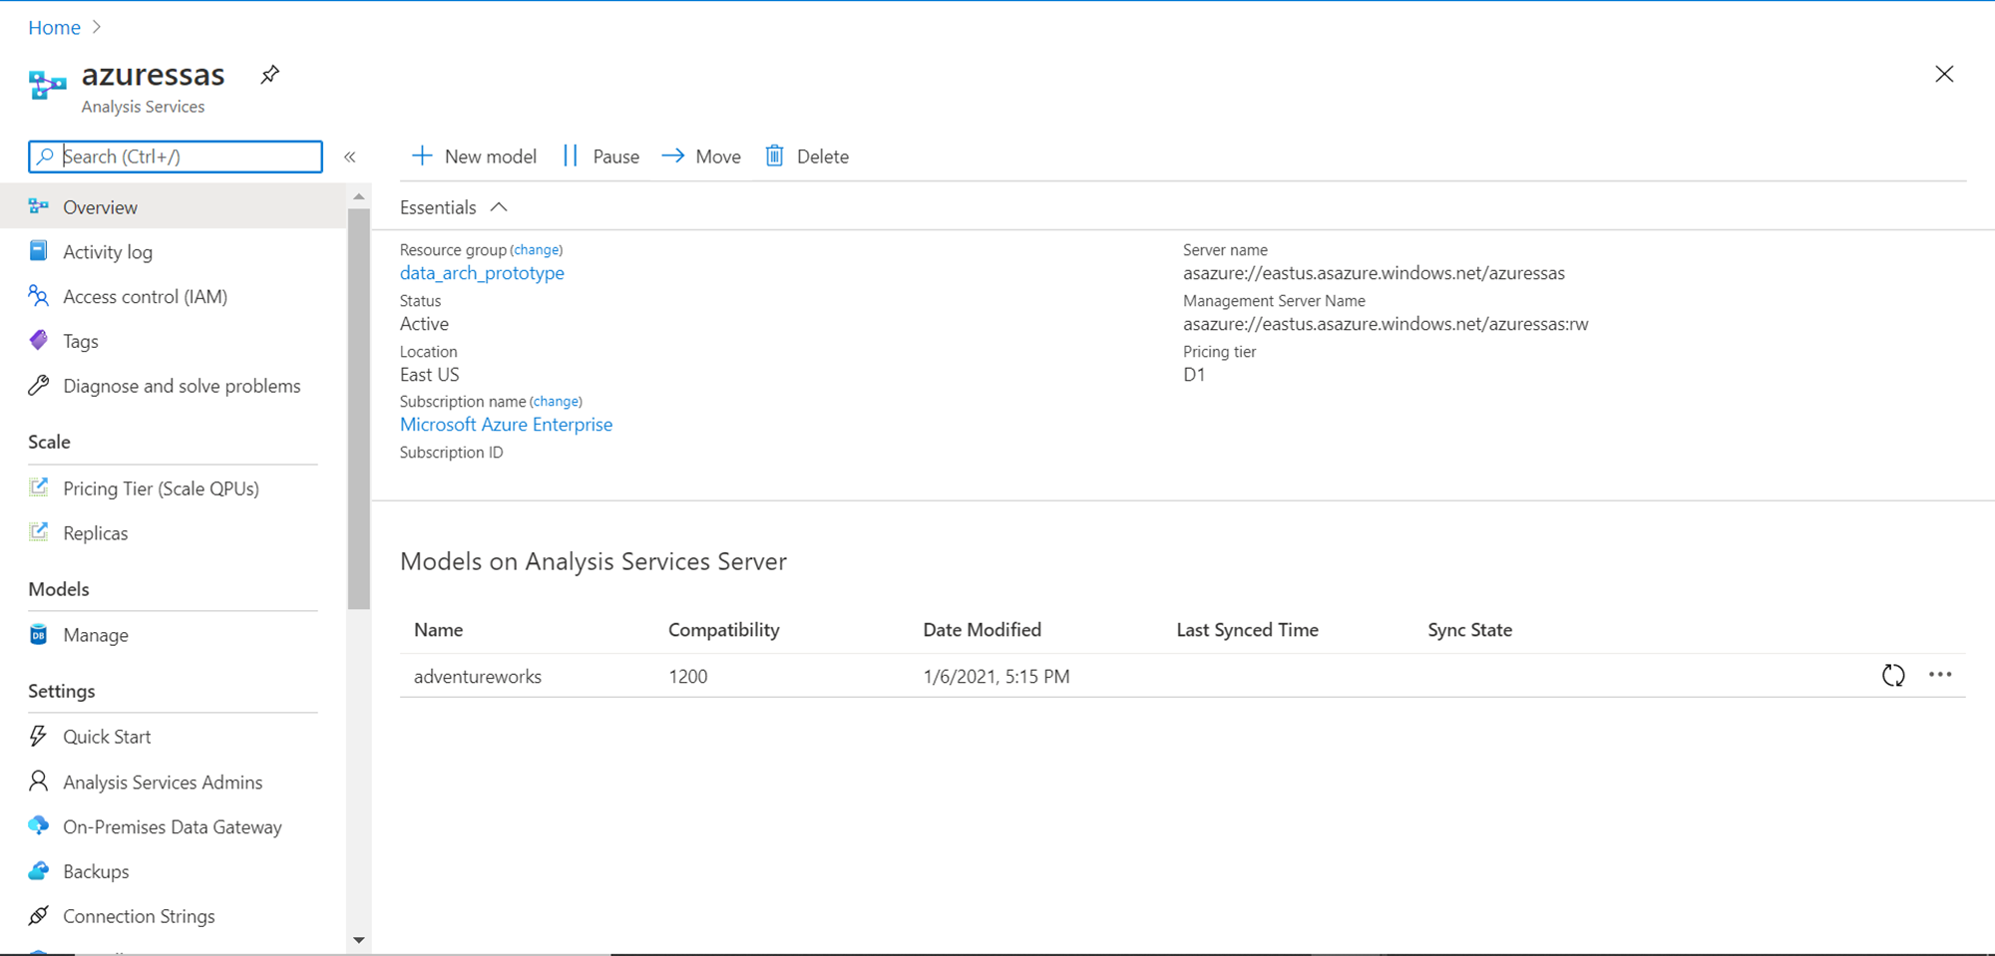This screenshot has width=1995, height=956.
Task: Click the sidebar scroll down arrow
Action: pyautogui.click(x=359, y=940)
